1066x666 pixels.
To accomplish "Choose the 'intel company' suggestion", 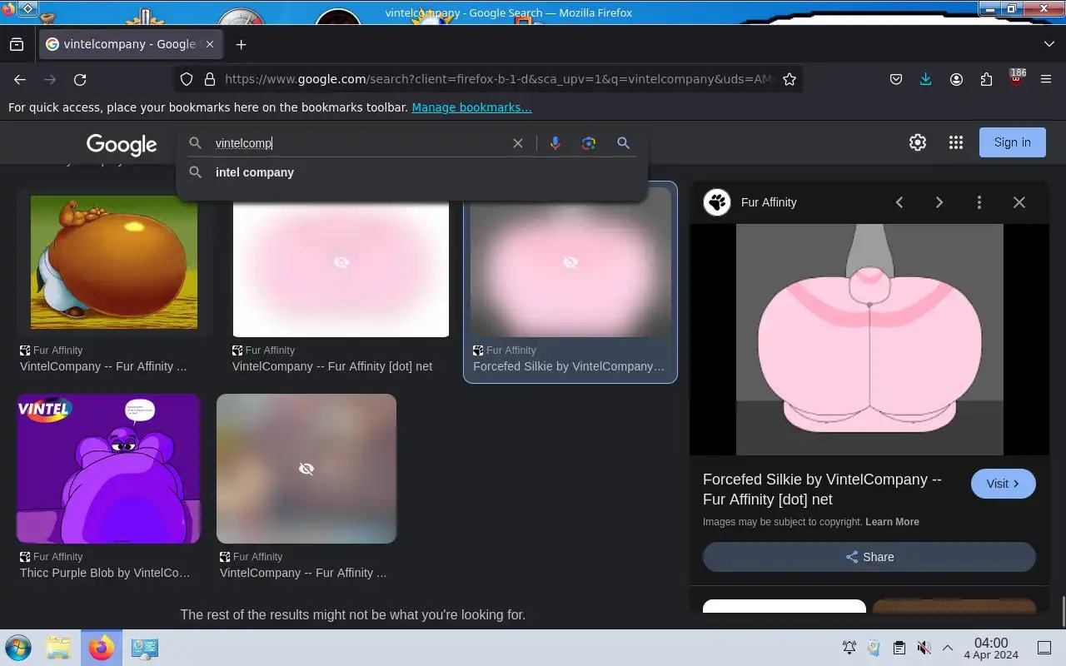I will tap(411, 172).
